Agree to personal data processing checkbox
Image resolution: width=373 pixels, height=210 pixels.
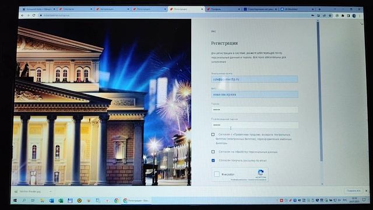213,152
